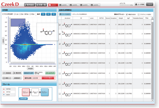Viewport: 159px width, 108px height.
Task: Open the 条件設定 settings tab
Action: pyautogui.click(x=29, y=5)
